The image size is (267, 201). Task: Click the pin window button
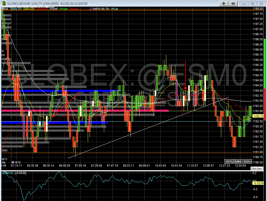tap(233, 3)
